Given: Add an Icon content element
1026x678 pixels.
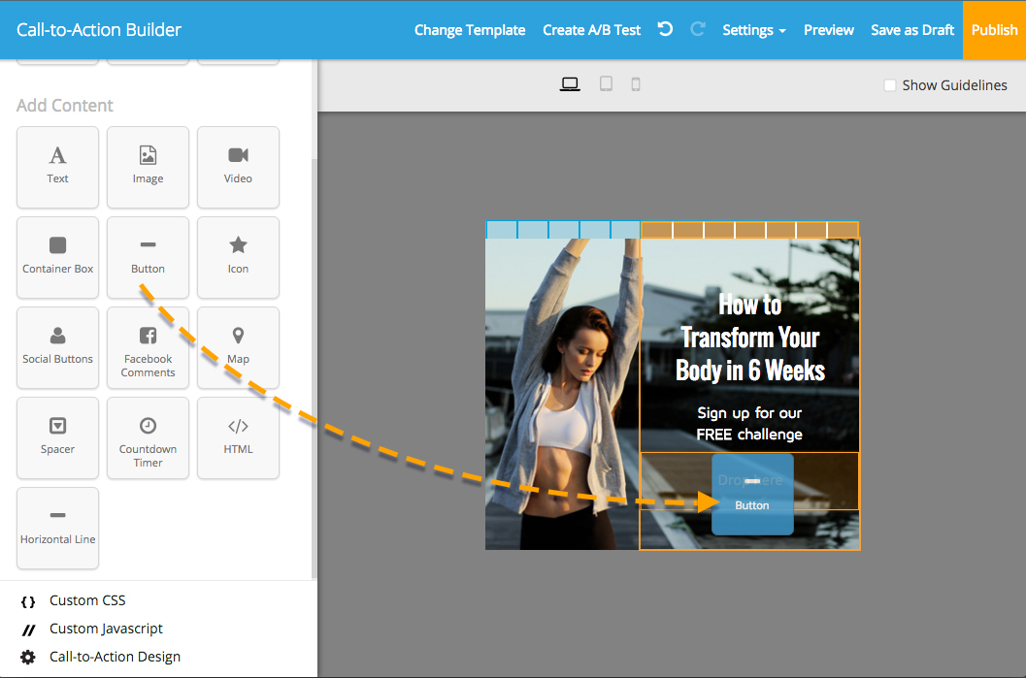Looking at the screenshot, I should click(238, 258).
